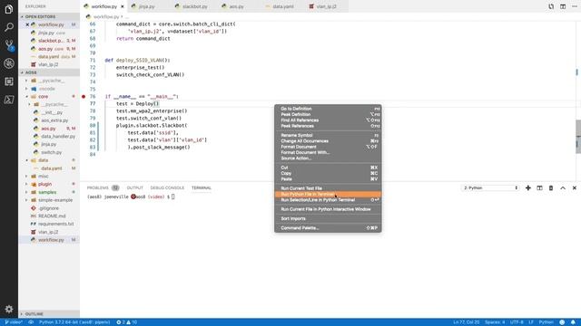Click the errors and warnings counter
The height and width of the screenshot is (326, 581).
click(127, 322)
